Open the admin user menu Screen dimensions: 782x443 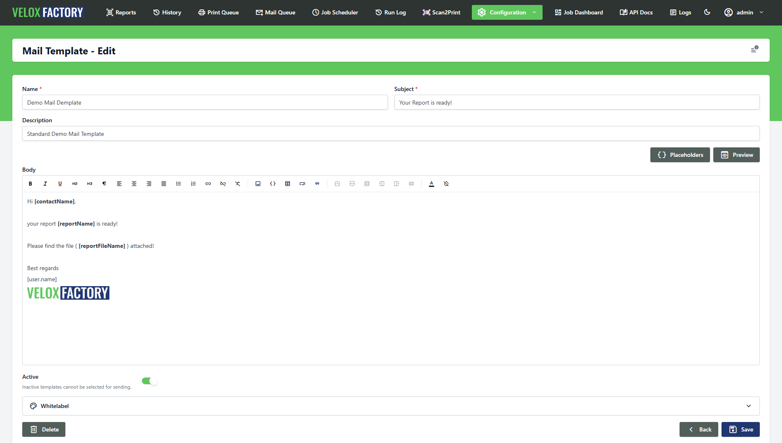point(744,12)
